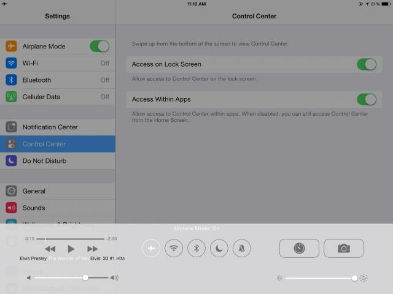Click airplane icon in status bar

(4, 4)
